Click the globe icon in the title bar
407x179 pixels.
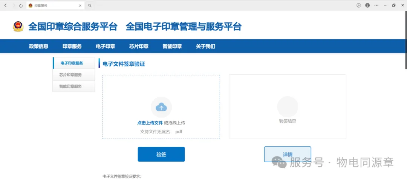tap(367, 5)
